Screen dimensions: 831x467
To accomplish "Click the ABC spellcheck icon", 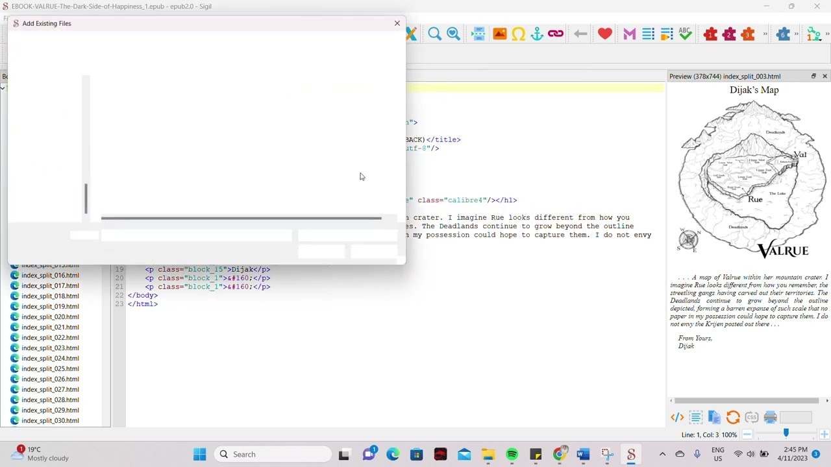I will (x=685, y=34).
